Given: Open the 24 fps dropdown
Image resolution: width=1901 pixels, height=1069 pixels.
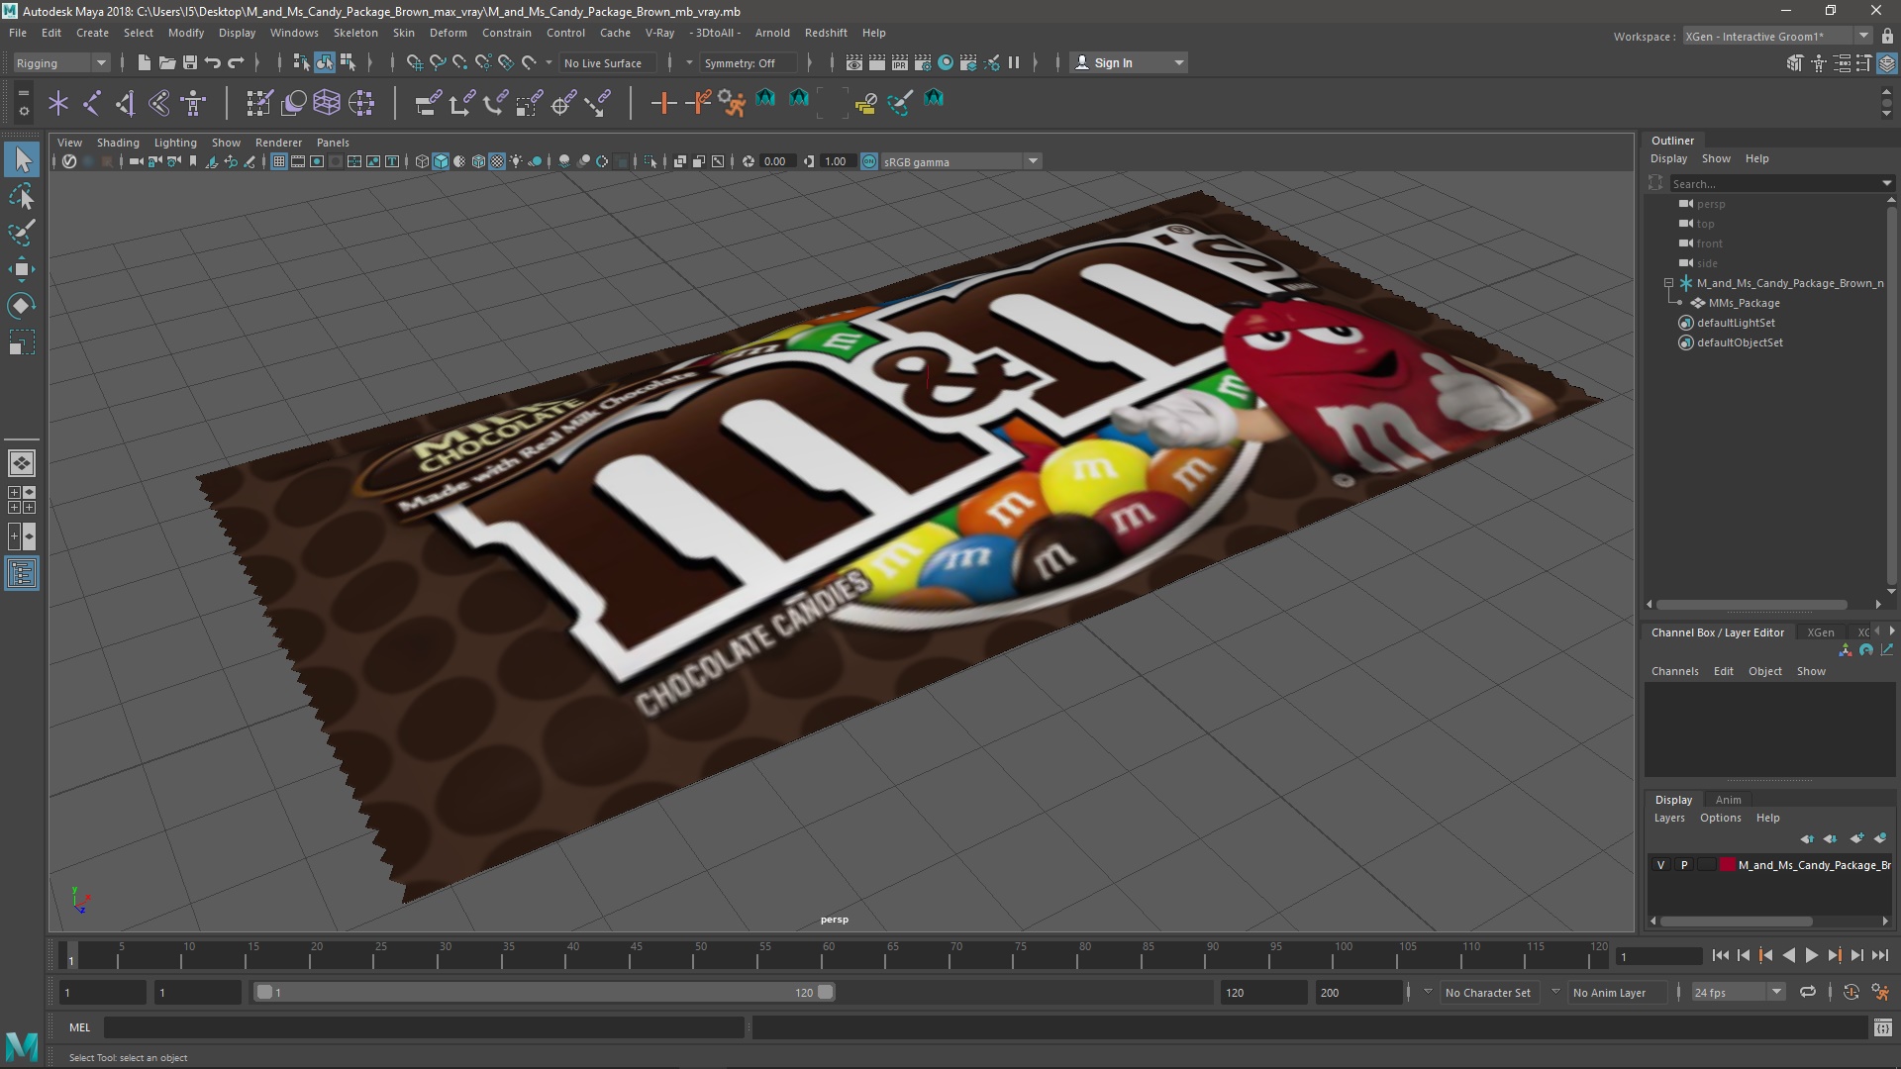Looking at the screenshot, I should [x=1737, y=992].
